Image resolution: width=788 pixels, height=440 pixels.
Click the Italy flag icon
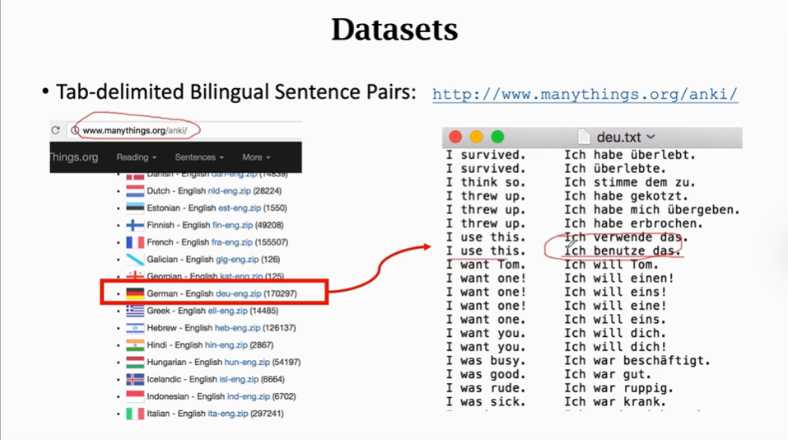[x=135, y=414]
